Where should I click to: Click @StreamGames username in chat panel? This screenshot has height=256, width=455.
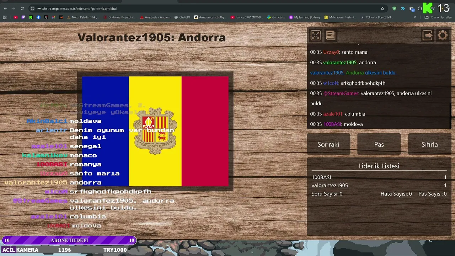coord(341,94)
